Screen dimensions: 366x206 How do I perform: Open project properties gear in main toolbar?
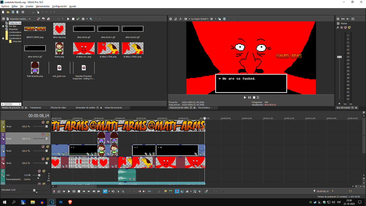tap(23, 12)
